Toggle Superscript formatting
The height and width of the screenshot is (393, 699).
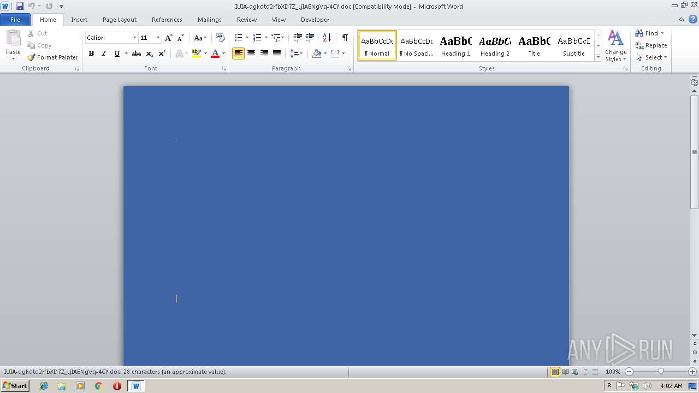tap(162, 53)
